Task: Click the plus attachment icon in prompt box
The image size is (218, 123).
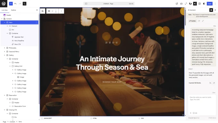Action: pyautogui.click(x=191, y=113)
